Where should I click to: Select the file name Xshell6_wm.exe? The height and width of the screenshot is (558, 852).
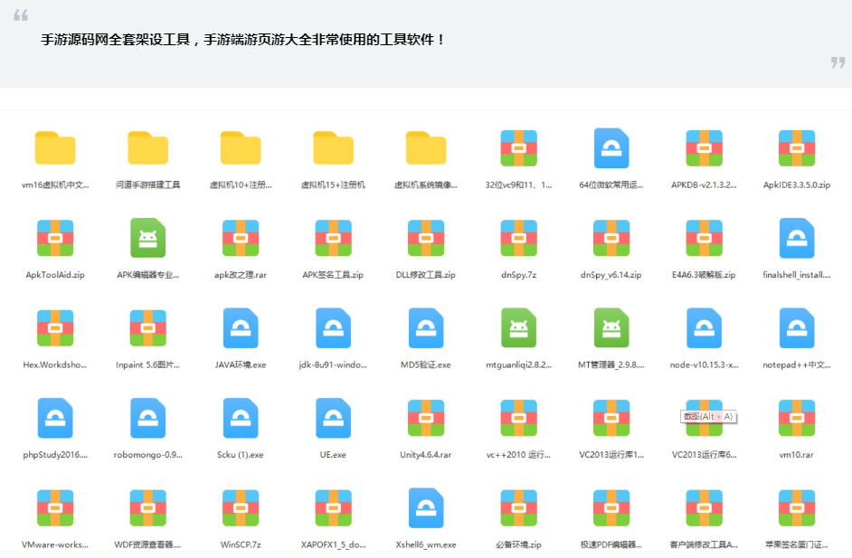coord(426,544)
